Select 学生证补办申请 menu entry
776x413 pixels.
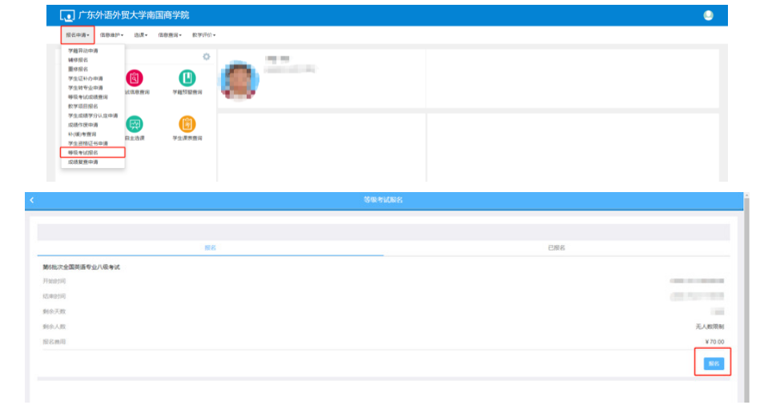[86, 78]
